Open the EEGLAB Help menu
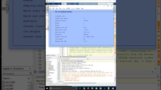The height and width of the screenshot is (90, 161). [82, 8]
